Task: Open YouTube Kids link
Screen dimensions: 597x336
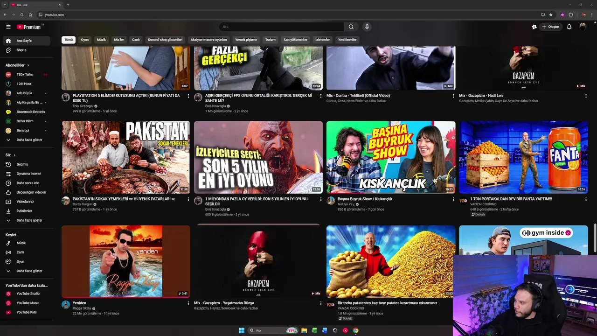Action: coord(27,312)
